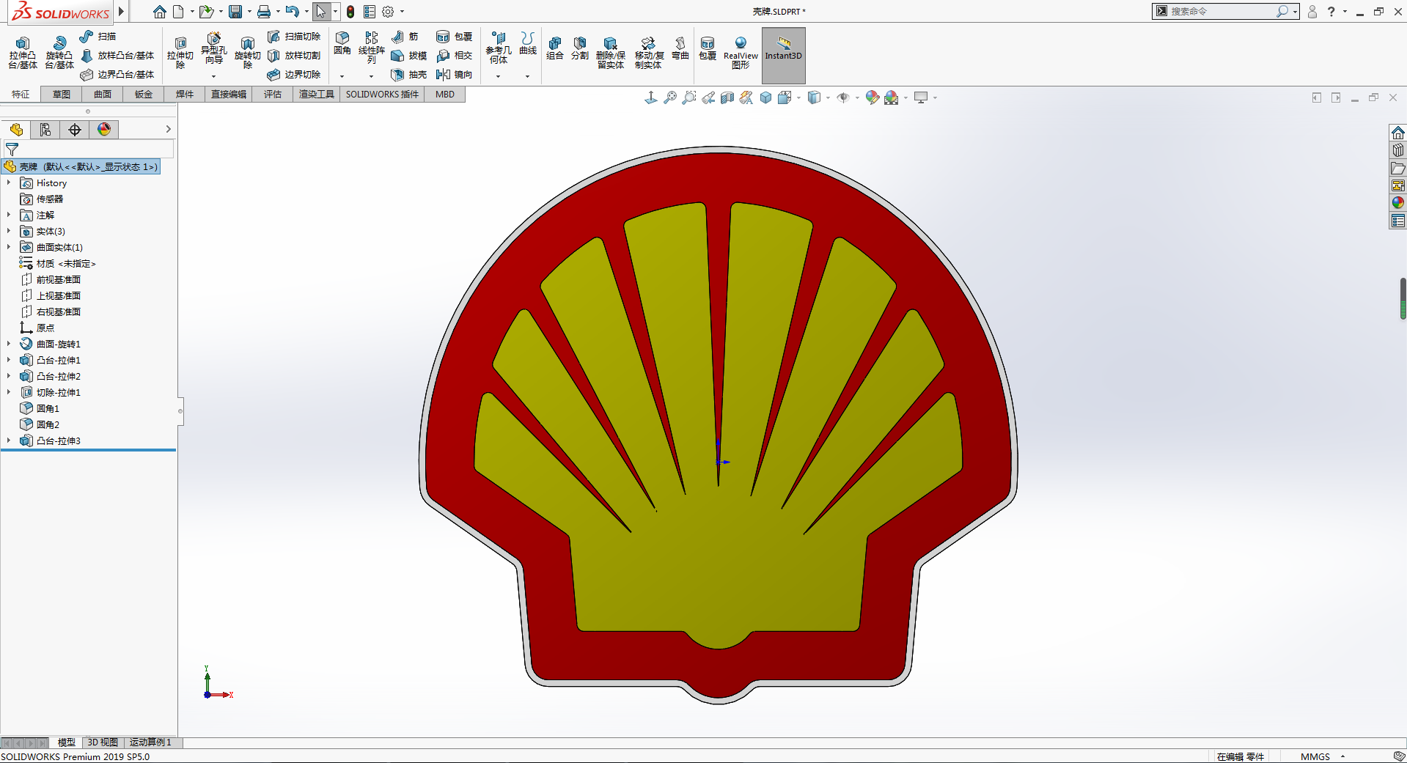The image size is (1407, 763).
Task: Choose the 拔模 draft tool
Action: (409, 56)
